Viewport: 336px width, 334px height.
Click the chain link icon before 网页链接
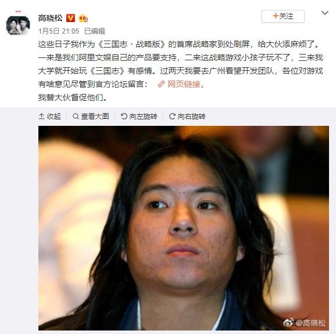pyautogui.click(x=161, y=84)
